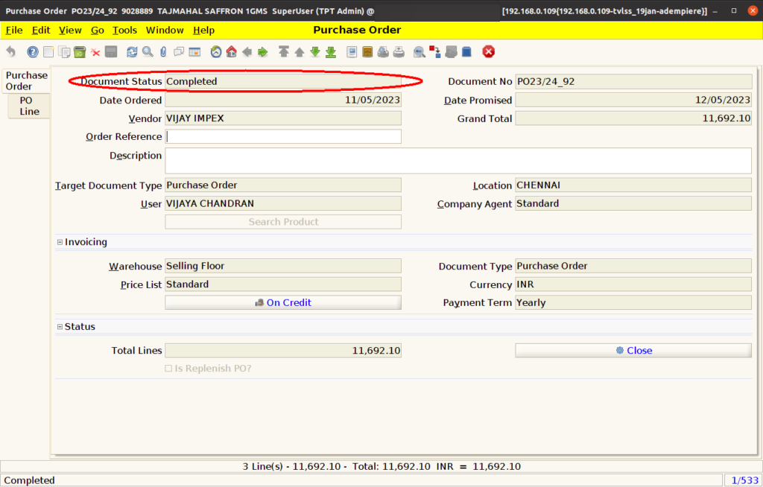Click the Warehouse field Selling Floor
The width and height of the screenshot is (763, 487).
pos(283,266)
